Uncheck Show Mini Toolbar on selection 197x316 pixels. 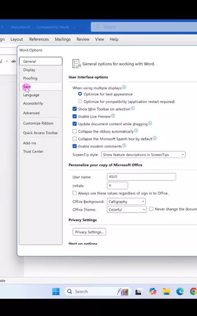click(x=75, y=109)
